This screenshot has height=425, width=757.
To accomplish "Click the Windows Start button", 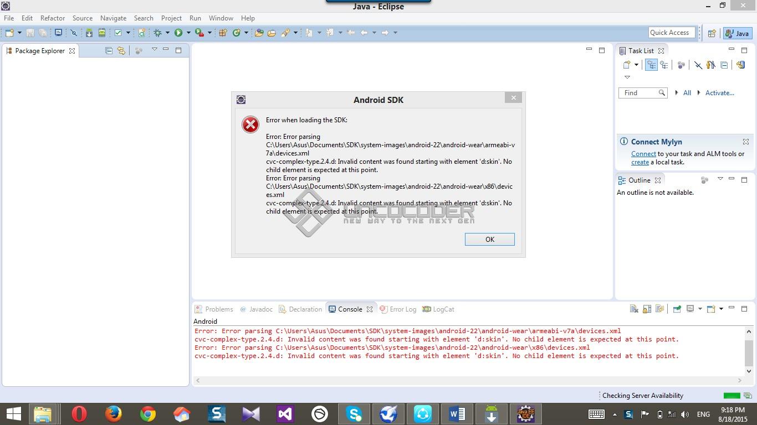I will coord(13,413).
